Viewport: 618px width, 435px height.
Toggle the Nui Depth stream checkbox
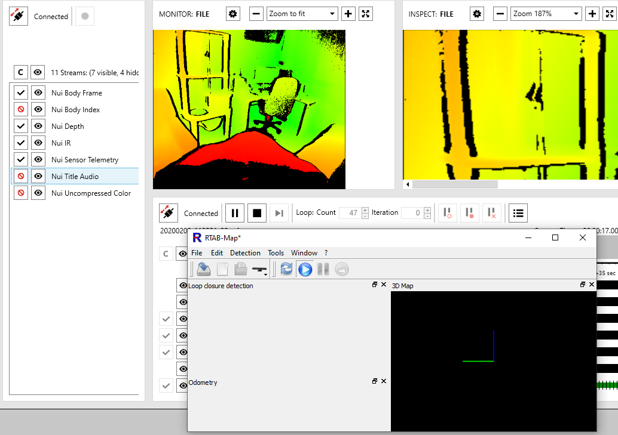(21, 127)
